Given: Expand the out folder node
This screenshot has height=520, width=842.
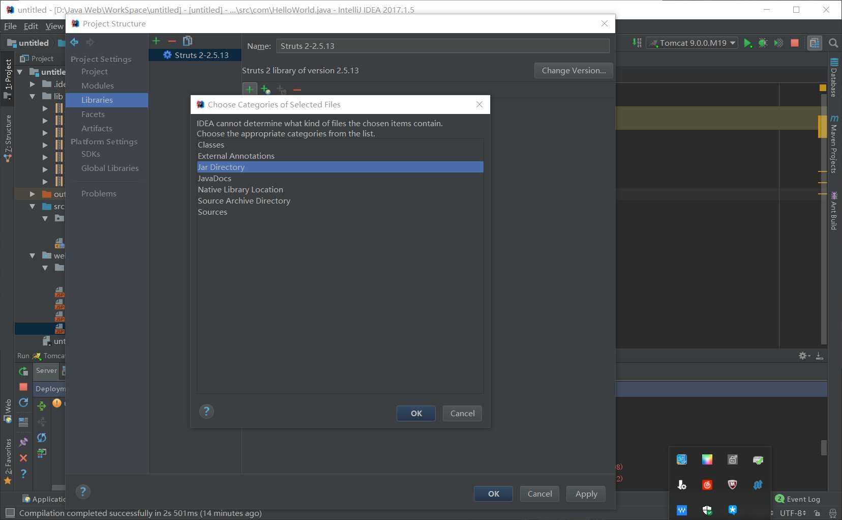Looking at the screenshot, I should [33, 194].
